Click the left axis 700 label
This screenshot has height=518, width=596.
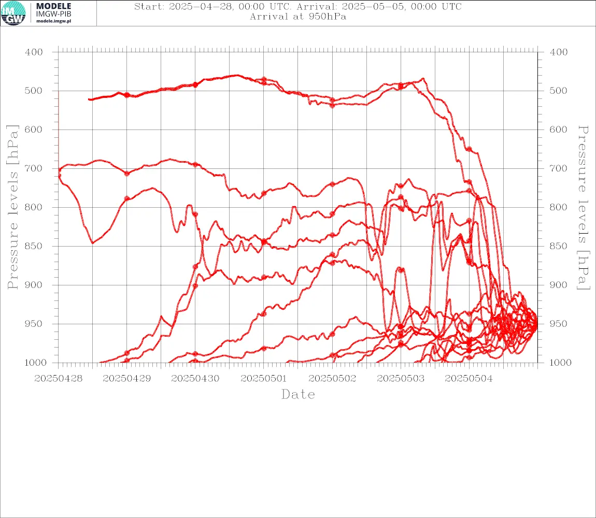pyautogui.click(x=34, y=168)
